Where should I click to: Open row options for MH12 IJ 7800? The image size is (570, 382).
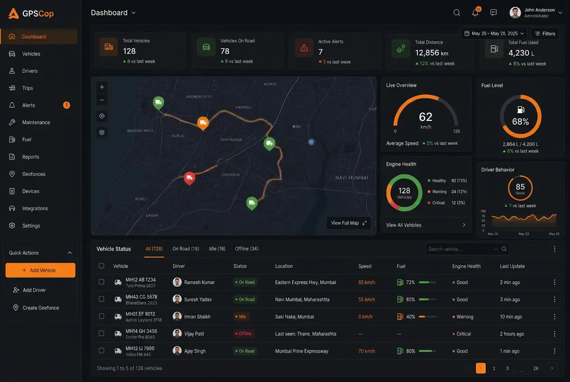[x=555, y=351]
